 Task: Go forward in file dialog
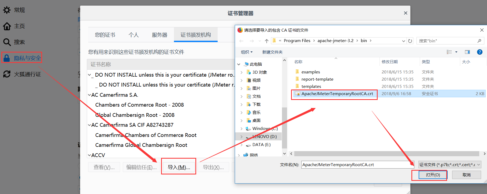point(252,41)
